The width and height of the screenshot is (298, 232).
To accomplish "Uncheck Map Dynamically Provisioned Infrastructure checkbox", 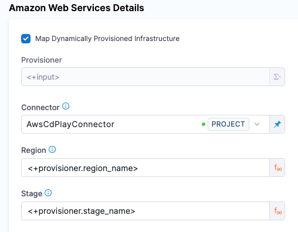I will [x=26, y=39].
